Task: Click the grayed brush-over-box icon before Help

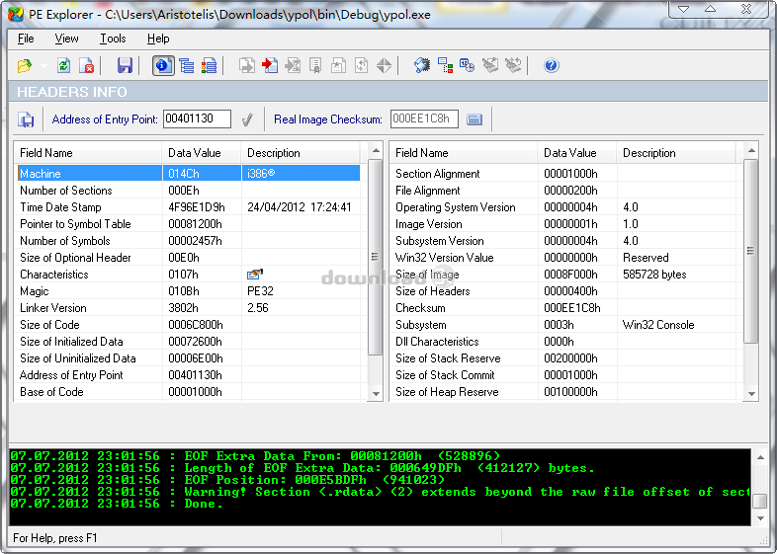Action: (x=513, y=66)
